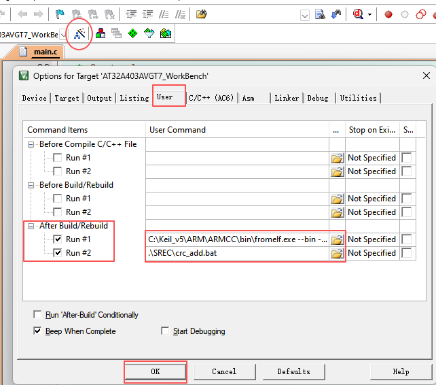The width and height of the screenshot is (436, 385).
Task: Uncheck After Build/Rebuild Run #2 checkbox
Action: pos(58,252)
